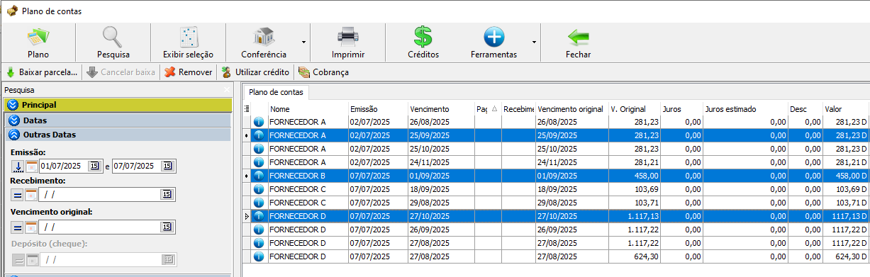870x277 pixels.
Task: Open the Conferência building icon
Action: [x=264, y=36]
